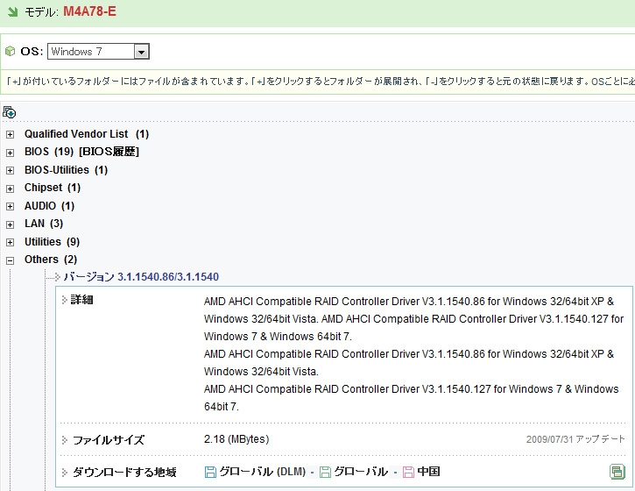Screen dimensions: 635x491
Task: Open the BIOS履歴 link
Action: pyautogui.click(x=109, y=152)
